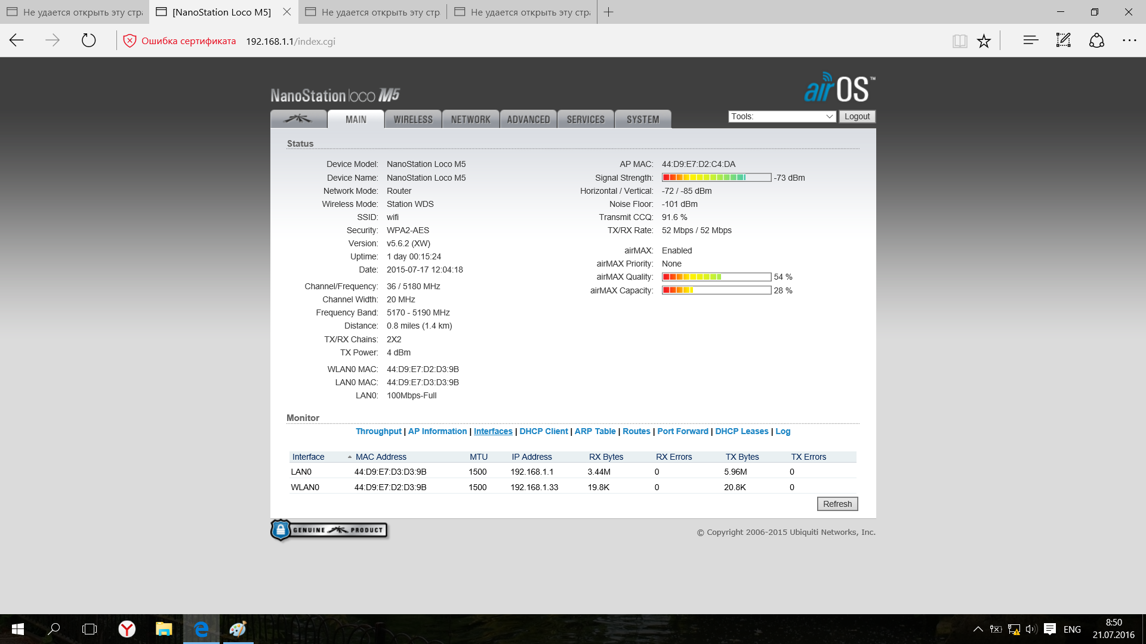Open the Hub lines icon

pos(1031,41)
